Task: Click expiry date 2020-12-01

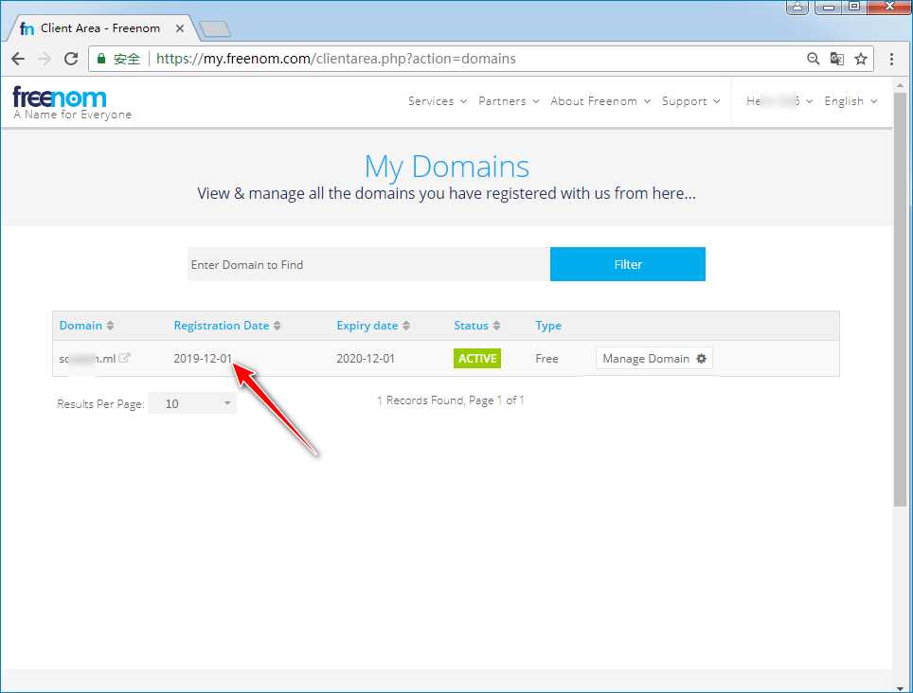Action: click(x=366, y=359)
